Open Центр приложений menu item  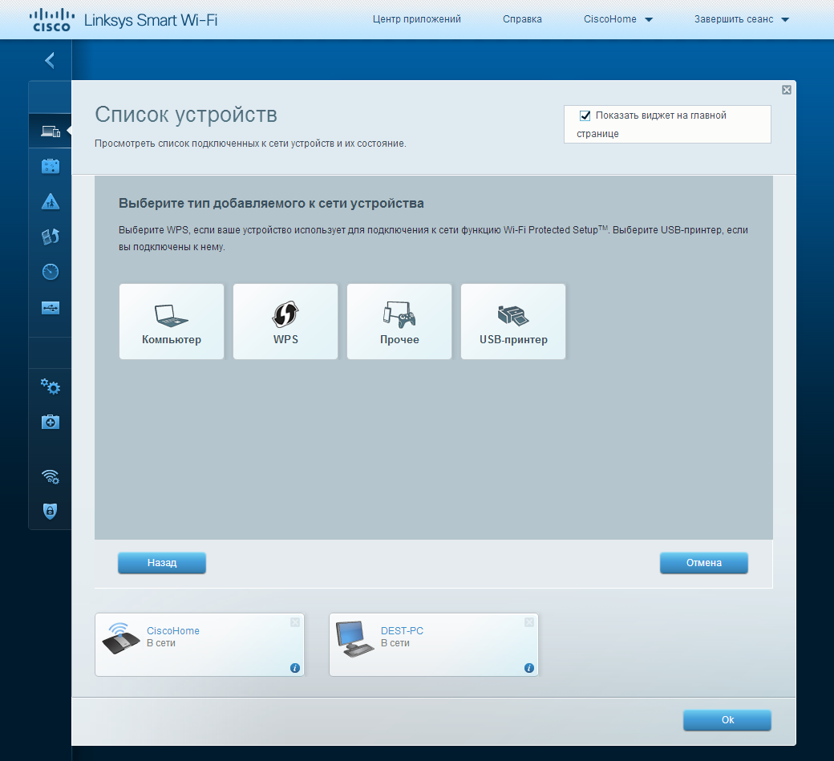click(x=416, y=19)
